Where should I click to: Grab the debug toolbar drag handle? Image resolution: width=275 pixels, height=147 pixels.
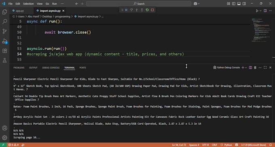[x=122, y=10]
